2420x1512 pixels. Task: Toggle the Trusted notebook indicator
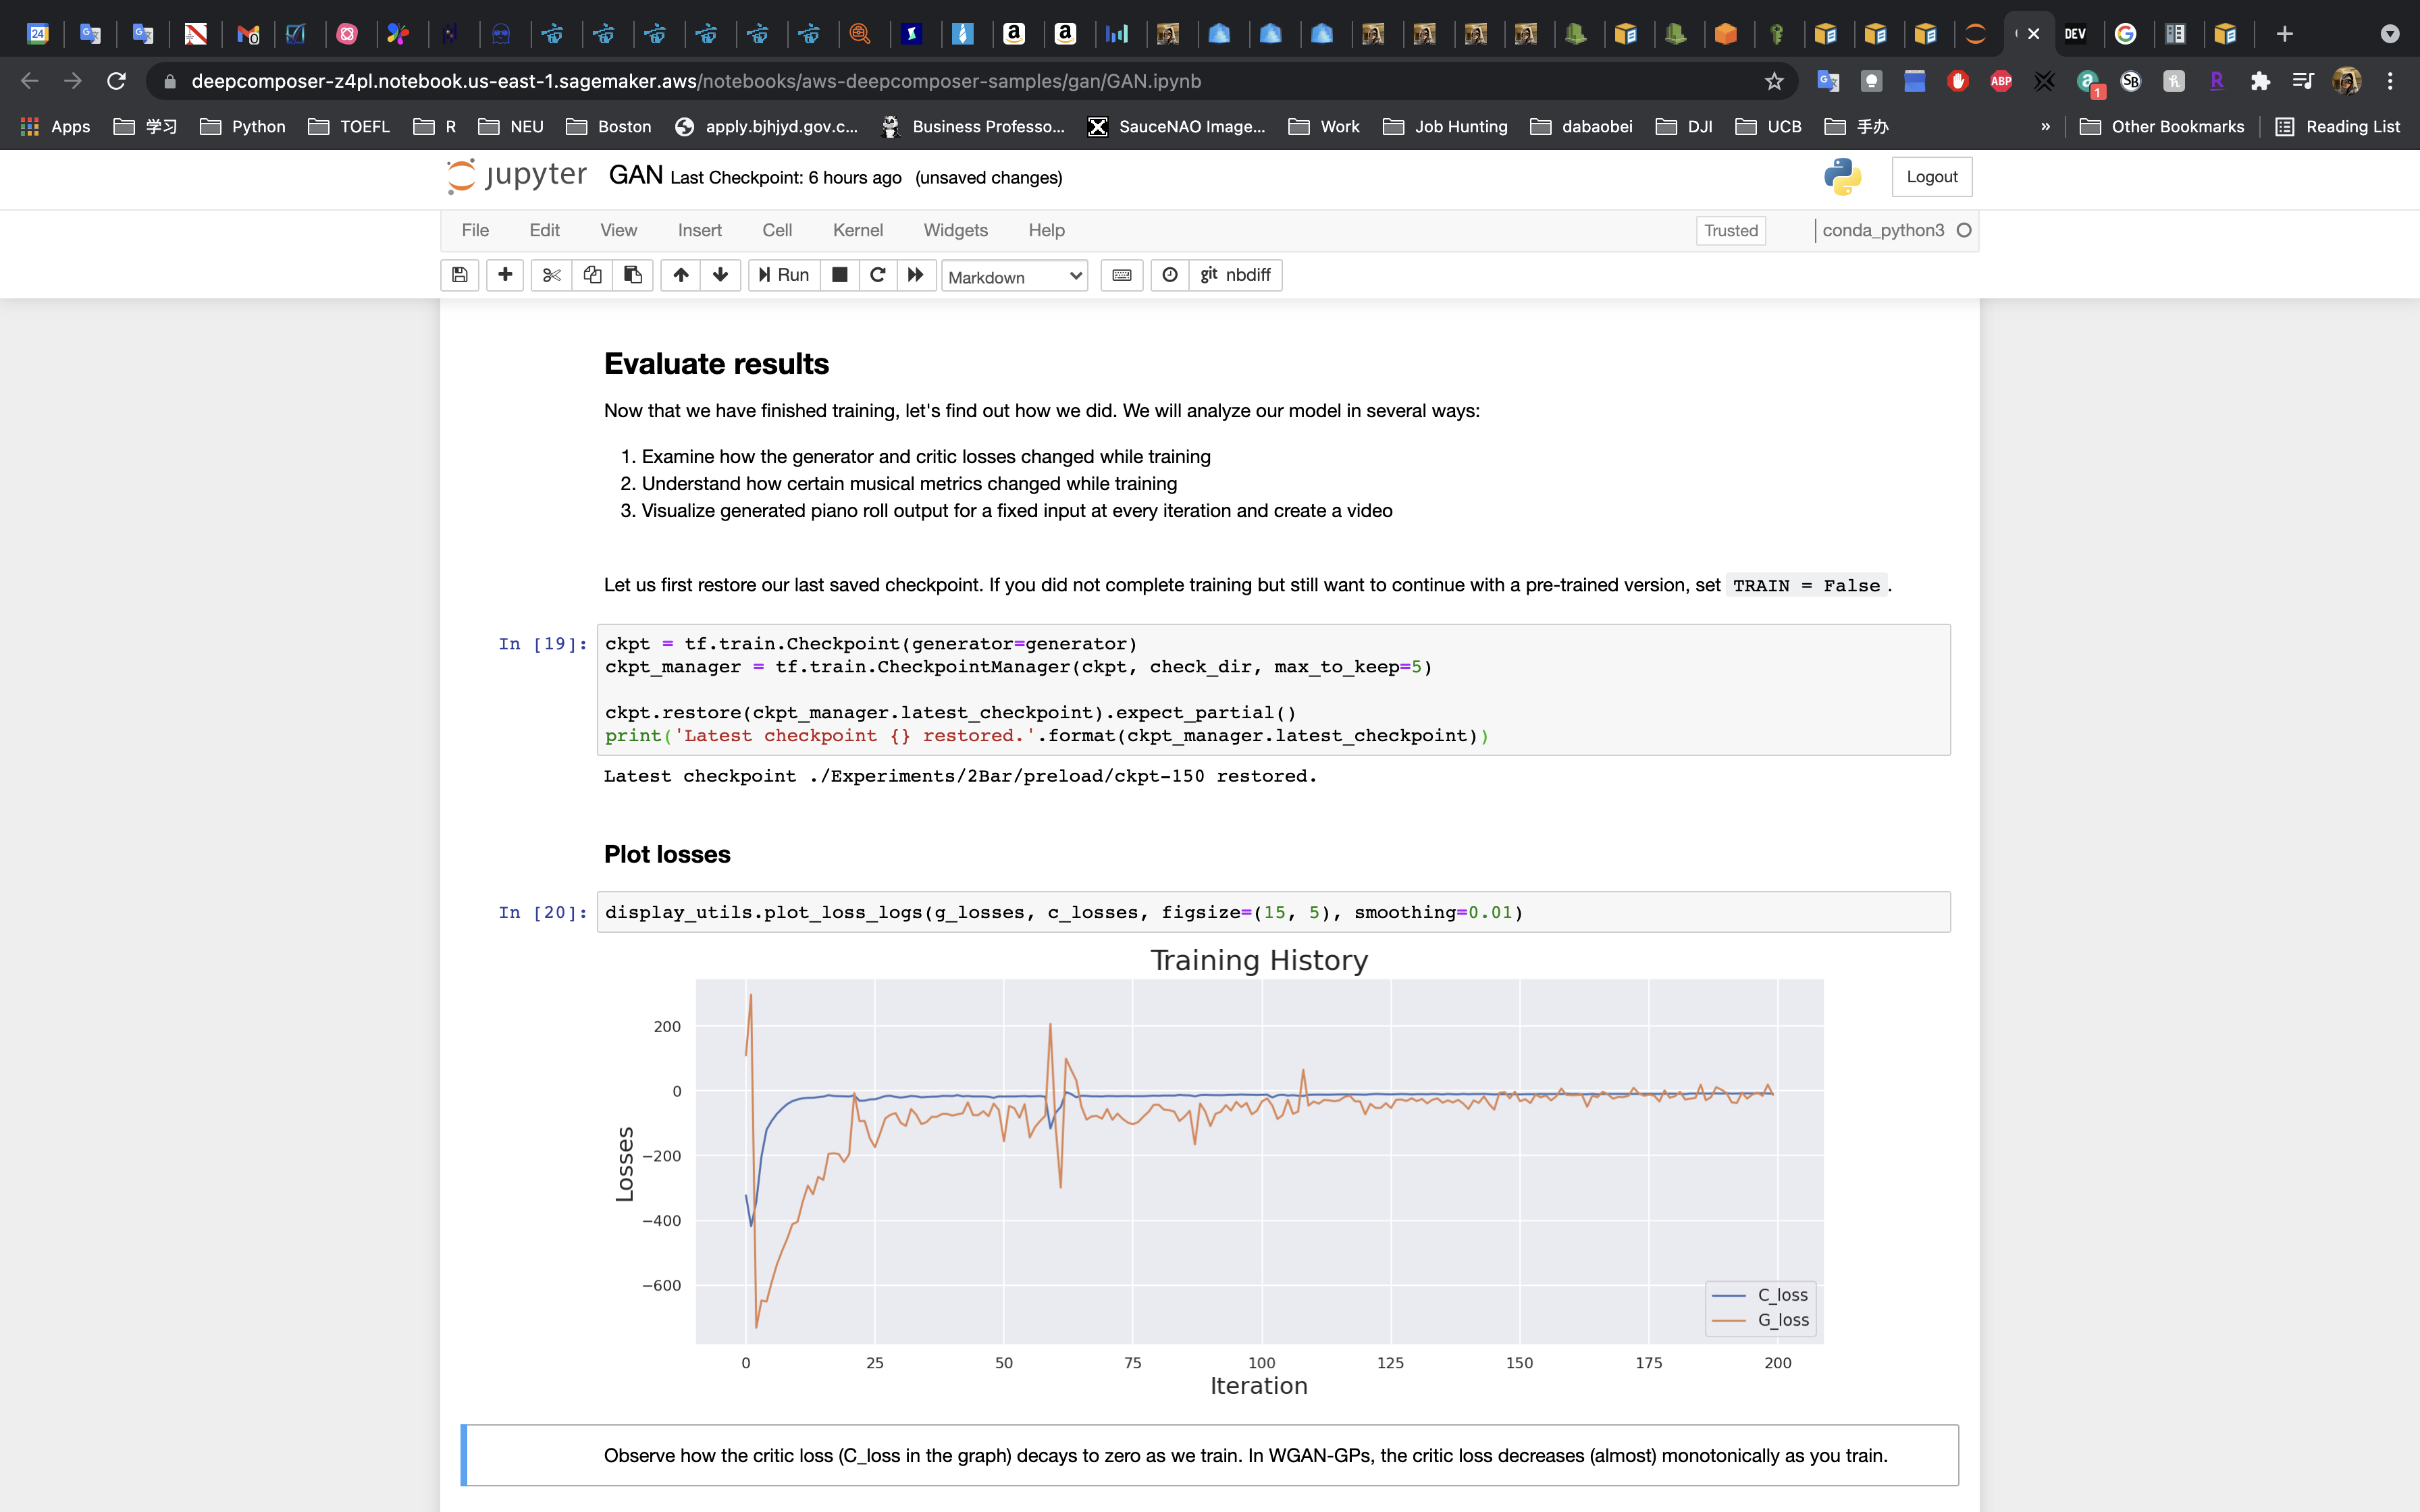click(x=1730, y=230)
